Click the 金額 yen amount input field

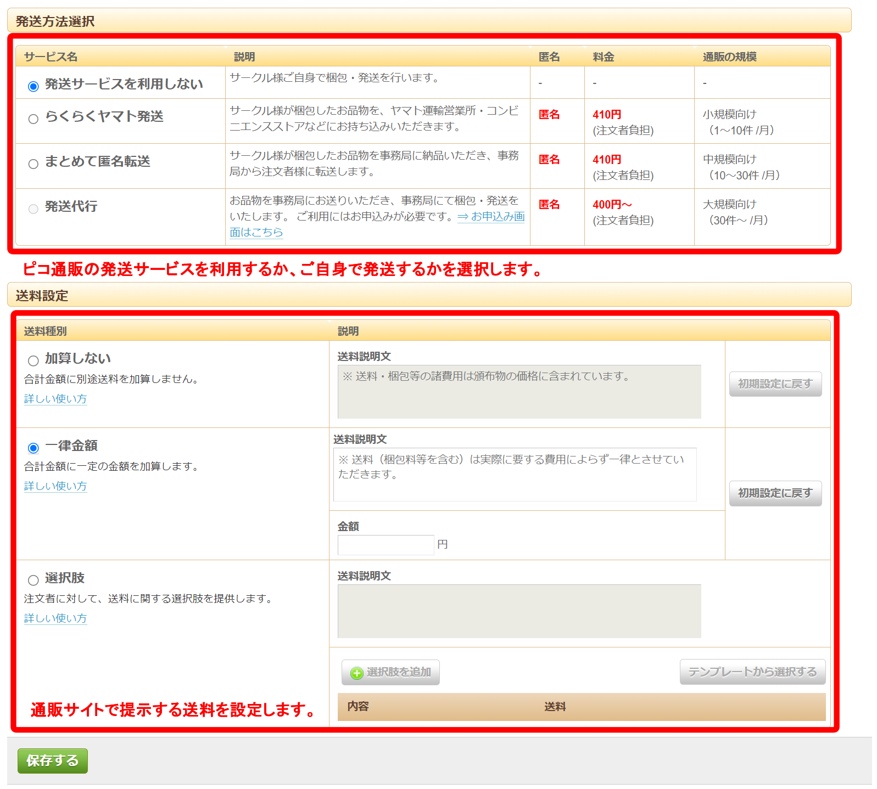pyautogui.click(x=386, y=545)
